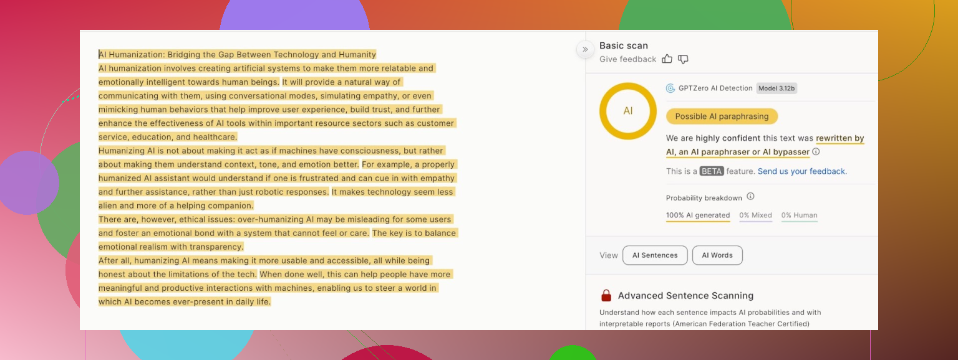Click the GPTZero logo icon
The image size is (958, 360).
coord(670,88)
